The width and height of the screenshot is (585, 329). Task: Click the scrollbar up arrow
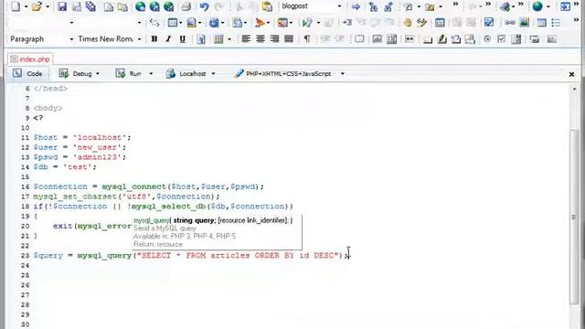coord(574,89)
